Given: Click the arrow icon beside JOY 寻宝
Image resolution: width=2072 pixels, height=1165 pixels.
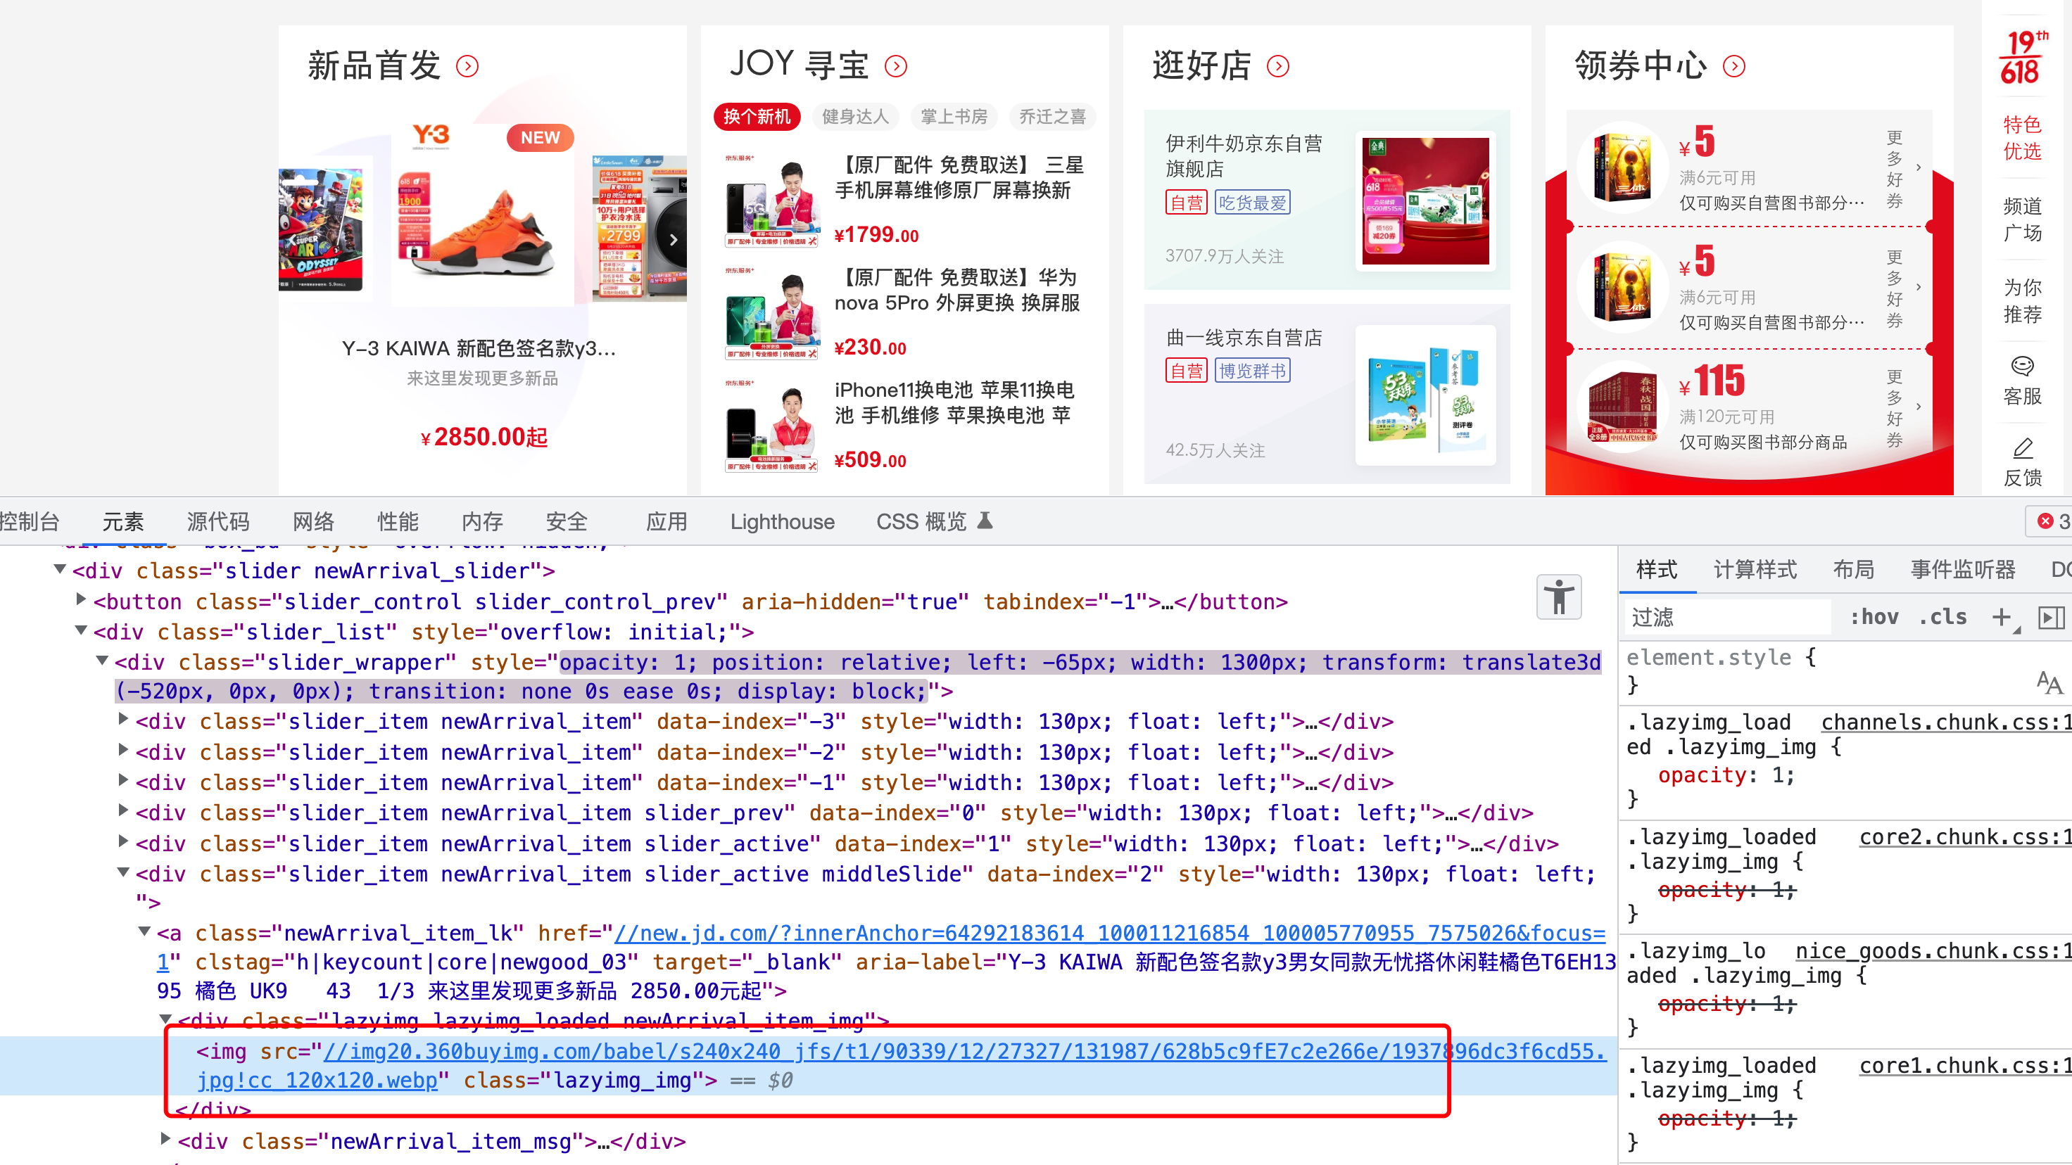Looking at the screenshot, I should [896, 66].
